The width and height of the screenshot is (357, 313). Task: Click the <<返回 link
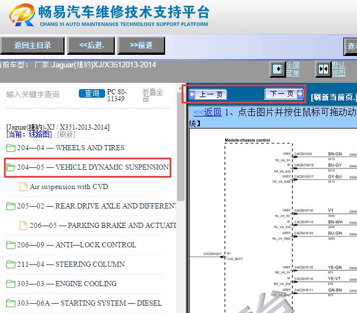(207, 112)
